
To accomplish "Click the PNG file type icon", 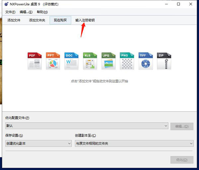I will pos(127,61).
